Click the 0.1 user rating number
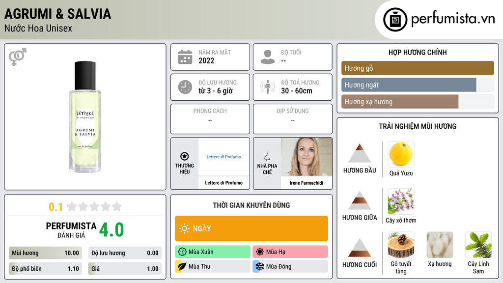The width and height of the screenshot is (503, 283). pyautogui.click(x=56, y=207)
